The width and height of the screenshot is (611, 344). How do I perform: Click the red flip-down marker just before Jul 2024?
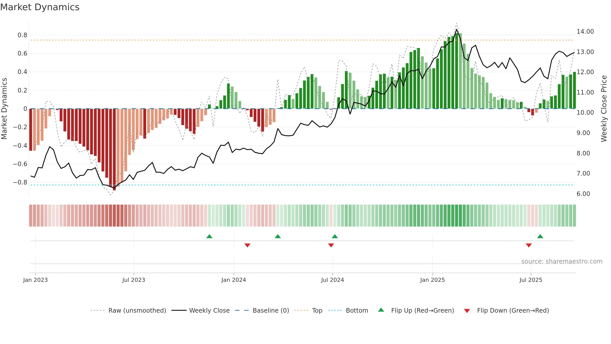click(x=331, y=245)
